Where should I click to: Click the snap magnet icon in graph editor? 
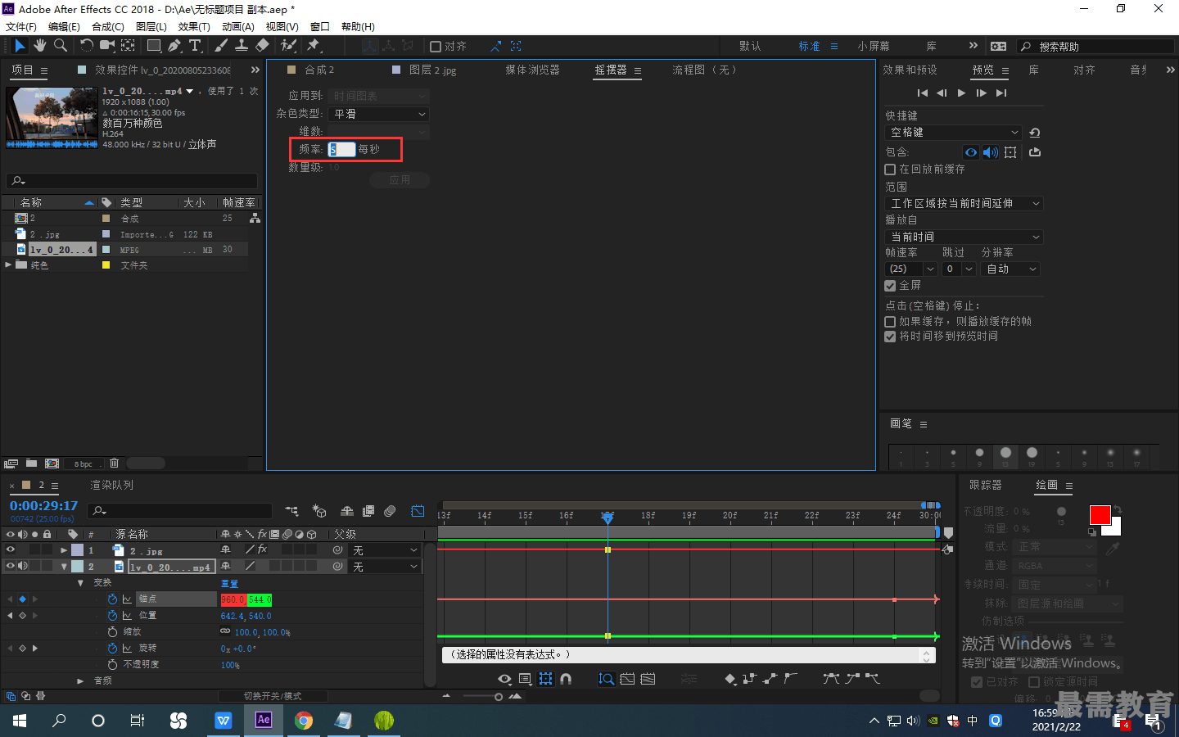click(566, 679)
